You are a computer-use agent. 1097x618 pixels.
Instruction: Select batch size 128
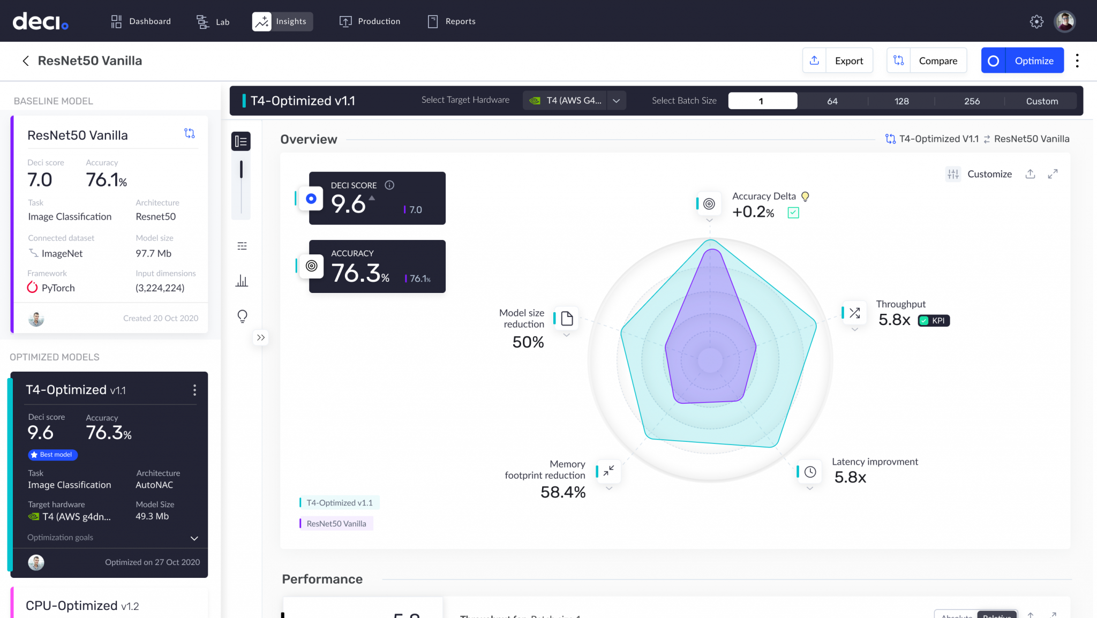901,101
